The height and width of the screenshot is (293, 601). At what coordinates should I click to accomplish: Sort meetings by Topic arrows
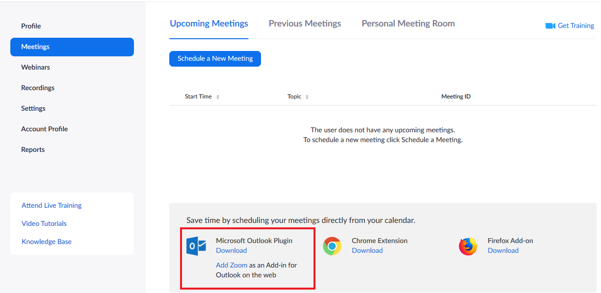click(307, 97)
